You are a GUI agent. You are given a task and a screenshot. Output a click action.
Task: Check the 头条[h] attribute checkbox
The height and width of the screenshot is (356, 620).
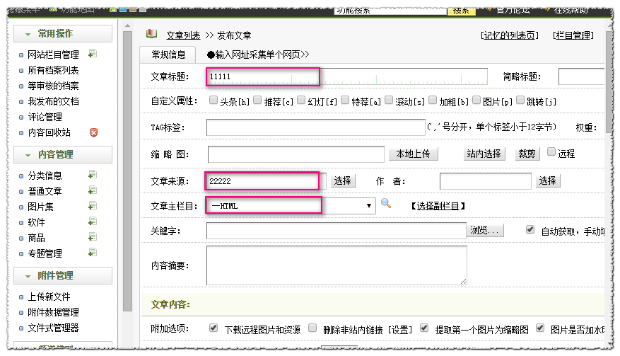pos(214,101)
